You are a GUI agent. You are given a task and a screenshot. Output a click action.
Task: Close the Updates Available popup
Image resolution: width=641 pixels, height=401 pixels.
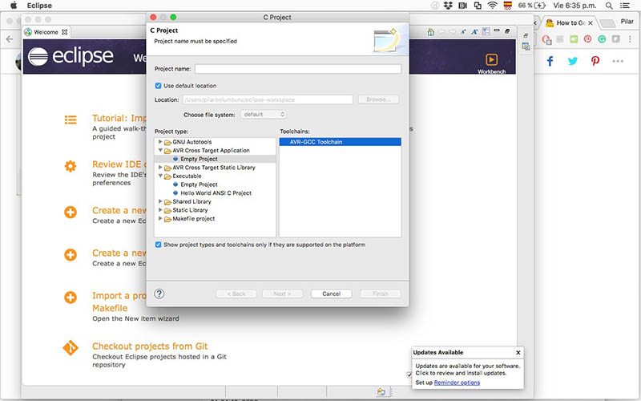[518, 353]
